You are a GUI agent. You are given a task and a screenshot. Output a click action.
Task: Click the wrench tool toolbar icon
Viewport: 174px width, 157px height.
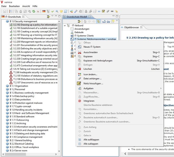click(x=76, y=11)
